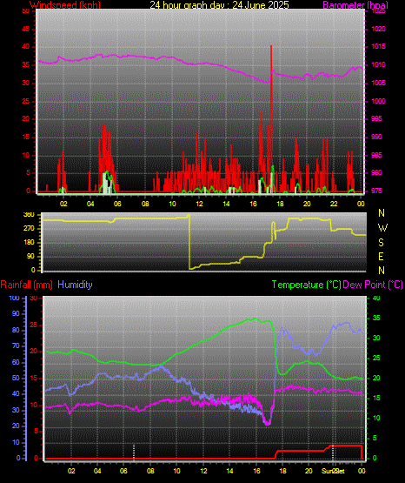Click hour label 00 under humidity graph
405x483 pixels.
tap(362, 471)
